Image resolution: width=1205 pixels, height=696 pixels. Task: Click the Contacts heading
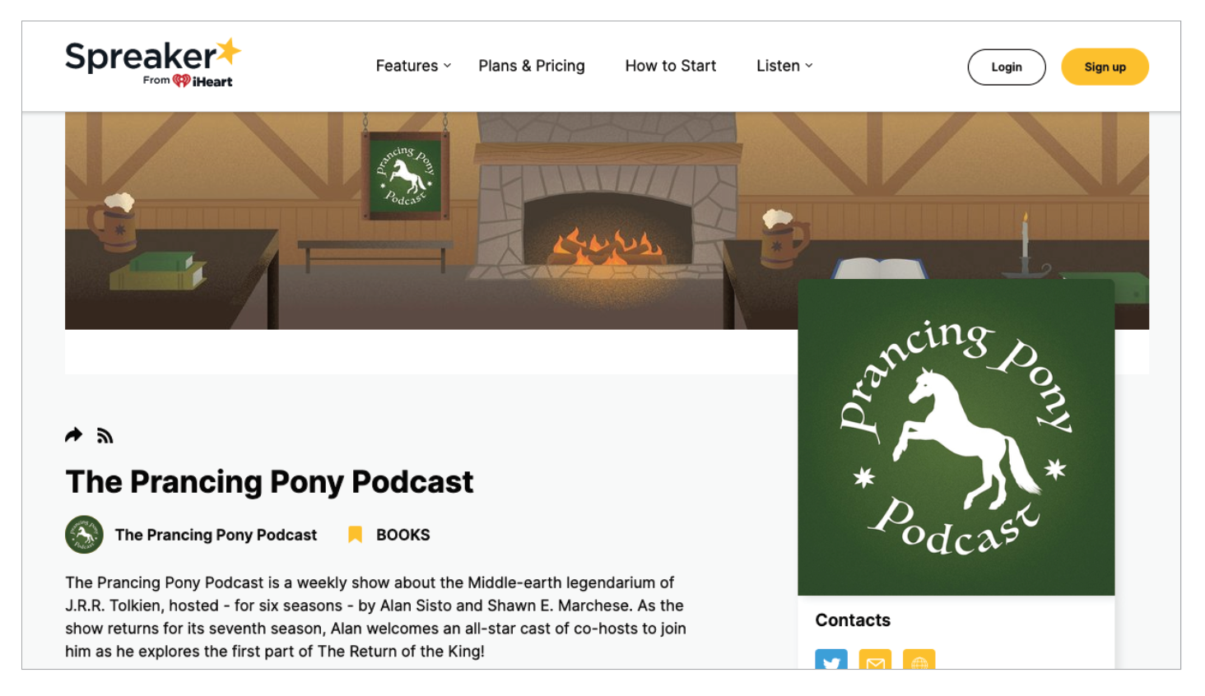(x=853, y=620)
